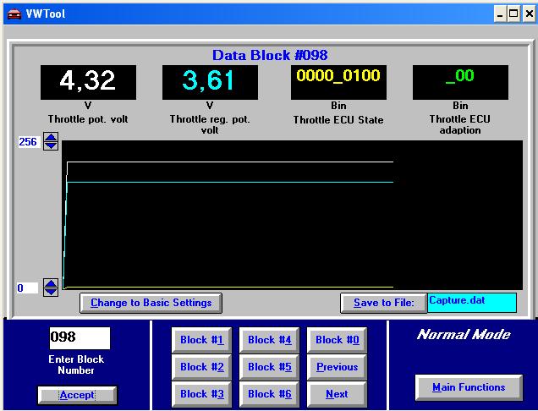Select the Capture.dat filename field

click(472, 303)
